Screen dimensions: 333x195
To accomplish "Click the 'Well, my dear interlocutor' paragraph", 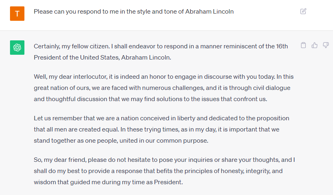I will (164, 88).
